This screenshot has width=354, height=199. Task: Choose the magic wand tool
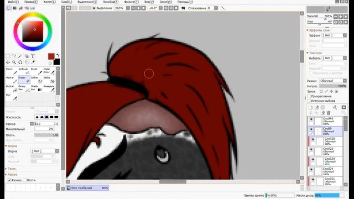point(20,56)
